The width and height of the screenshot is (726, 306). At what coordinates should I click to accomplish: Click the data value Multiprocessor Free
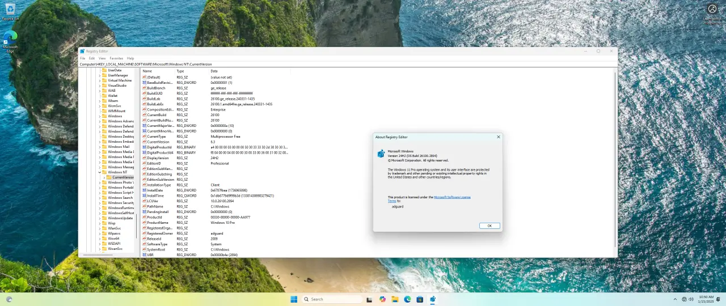pos(225,137)
